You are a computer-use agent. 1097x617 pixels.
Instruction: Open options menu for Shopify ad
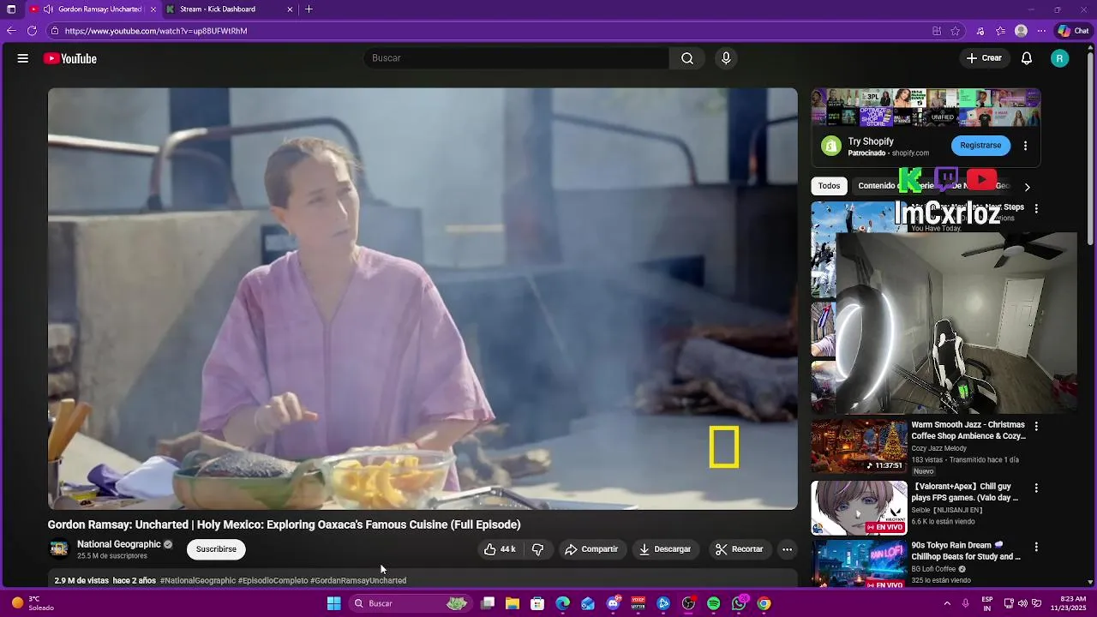point(1025,146)
